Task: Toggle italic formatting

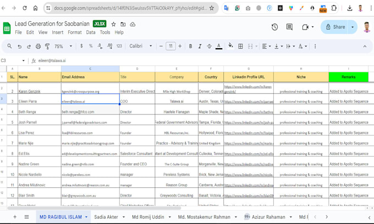Action: click(x=200, y=47)
